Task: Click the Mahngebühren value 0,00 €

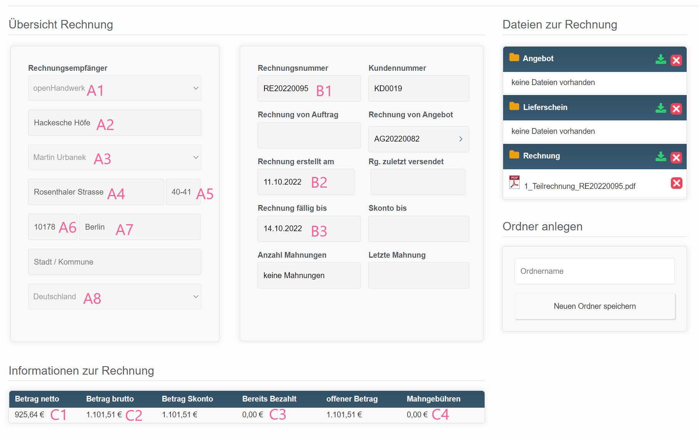Action: pyautogui.click(x=417, y=415)
